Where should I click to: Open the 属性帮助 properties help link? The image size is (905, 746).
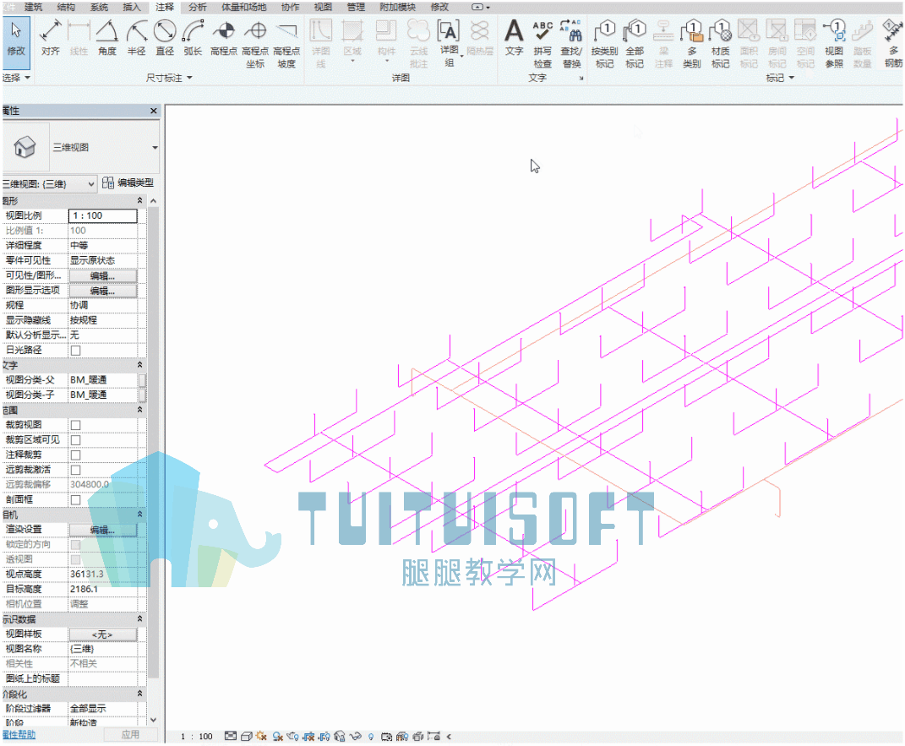tap(19, 734)
